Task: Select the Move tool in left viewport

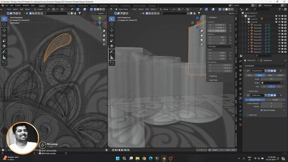Action: [4, 30]
